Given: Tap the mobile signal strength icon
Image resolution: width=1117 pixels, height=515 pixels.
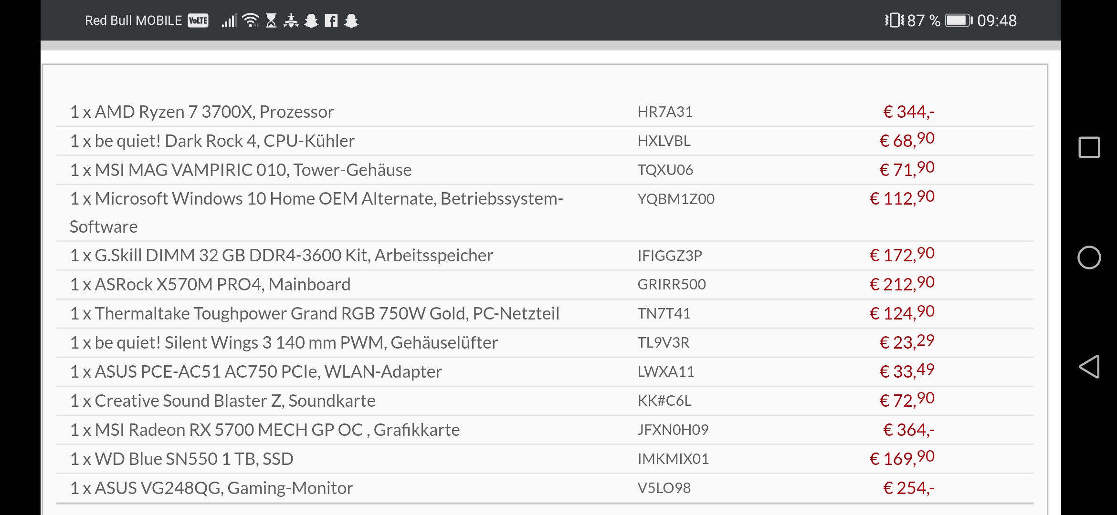Looking at the screenshot, I should pyautogui.click(x=229, y=20).
